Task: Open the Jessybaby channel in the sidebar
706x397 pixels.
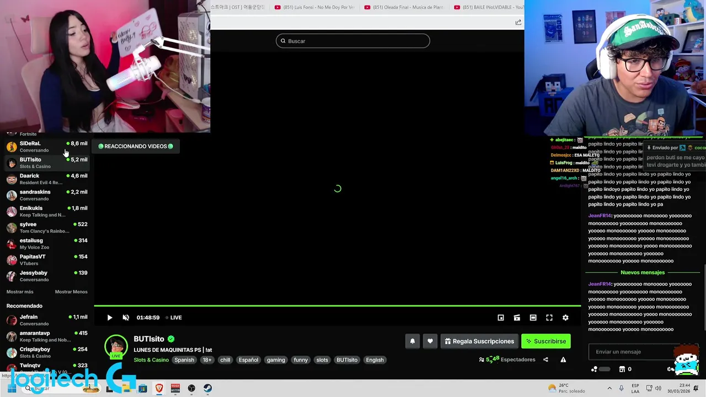Action: 47,276
